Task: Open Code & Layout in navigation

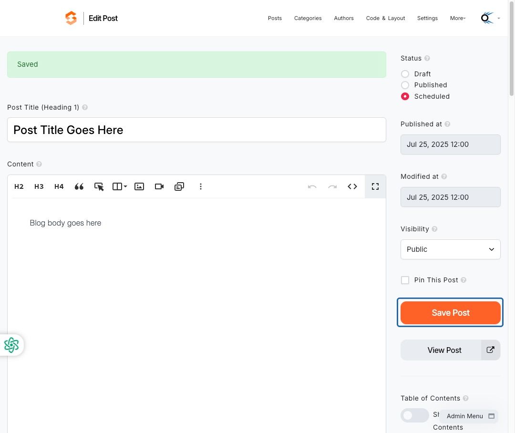Action: point(385,19)
